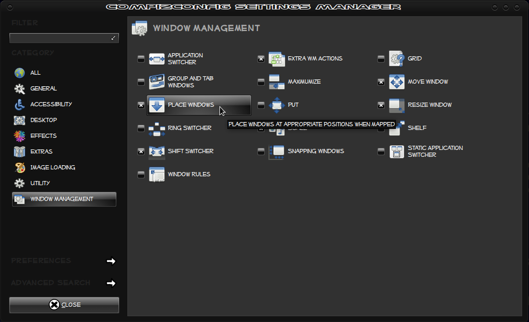
Task: Open the Image Loading category
Action: pos(64,167)
